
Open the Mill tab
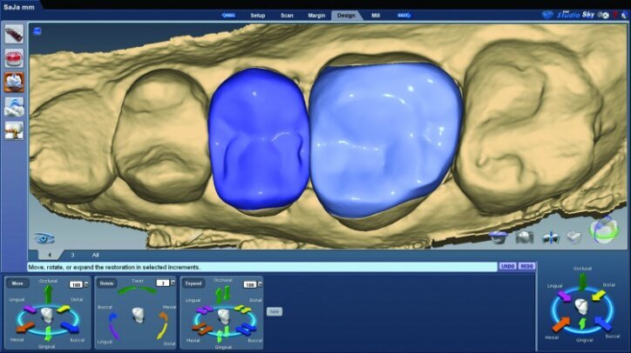[x=375, y=16]
